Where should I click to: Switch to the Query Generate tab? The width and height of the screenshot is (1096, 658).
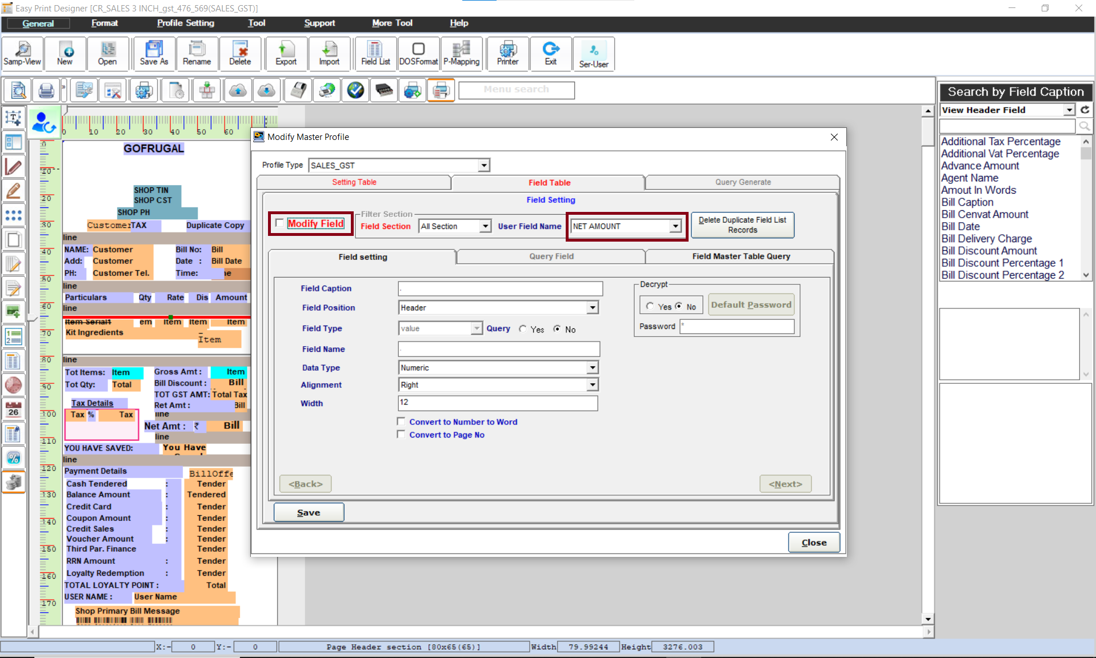pos(742,182)
